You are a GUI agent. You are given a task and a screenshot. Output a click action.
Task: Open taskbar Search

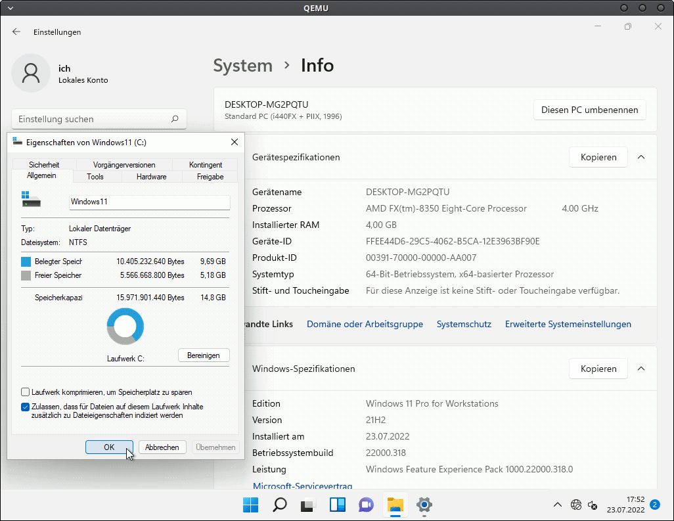pyautogui.click(x=280, y=505)
